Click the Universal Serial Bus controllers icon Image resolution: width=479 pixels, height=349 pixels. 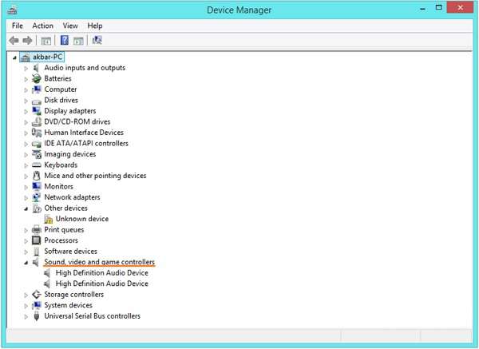(37, 316)
